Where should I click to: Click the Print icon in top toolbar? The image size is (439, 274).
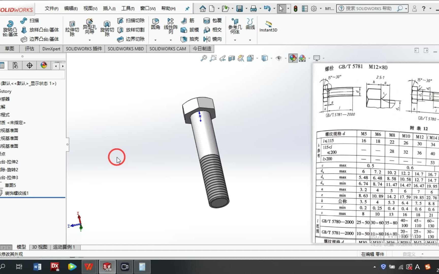tap(253, 9)
